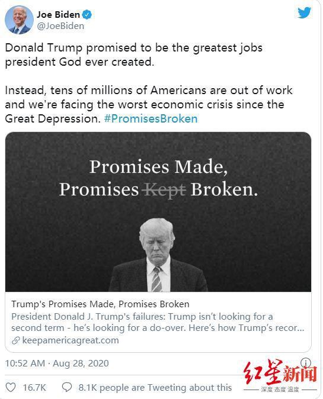The width and height of the screenshot is (323, 399).
Task: Click the tweet text about Donald Trump's promise
Action: [x=134, y=54]
